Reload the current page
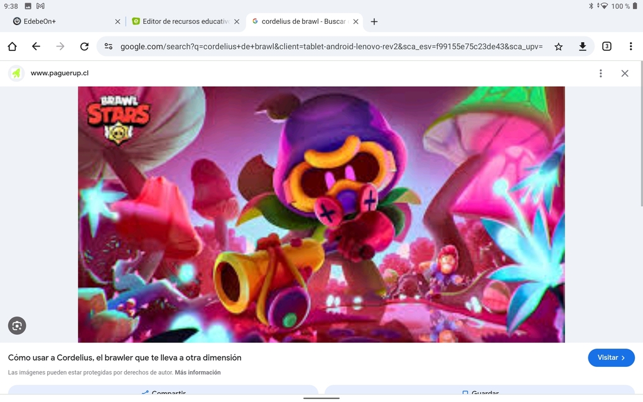Image resolution: width=643 pixels, height=402 pixels. tap(85, 46)
